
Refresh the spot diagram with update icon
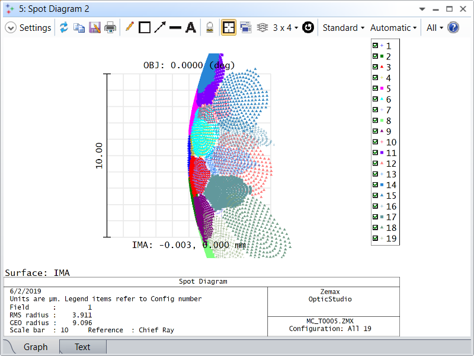click(x=64, y=28)
